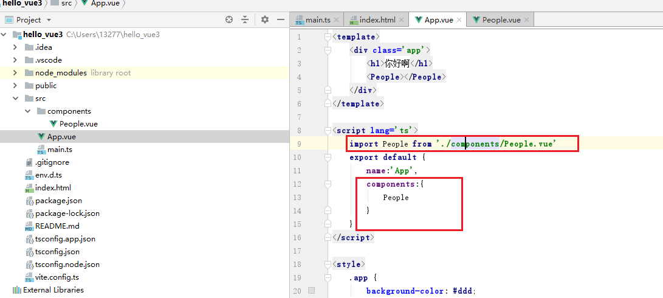
Task: Close the People.vue tab
Action: click(x=526, y=20)
